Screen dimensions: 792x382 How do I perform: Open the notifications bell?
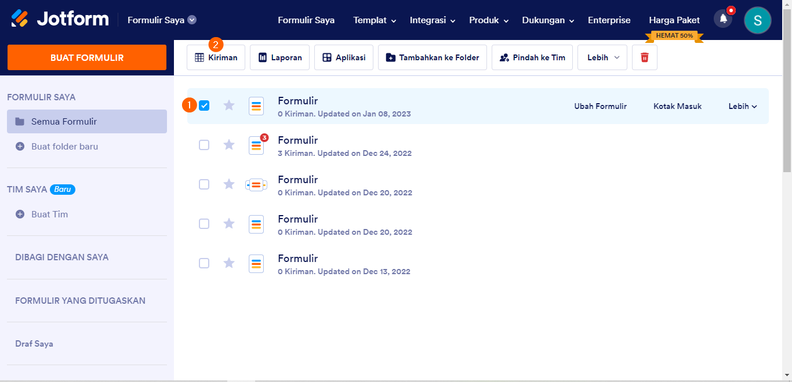point(723,19)
